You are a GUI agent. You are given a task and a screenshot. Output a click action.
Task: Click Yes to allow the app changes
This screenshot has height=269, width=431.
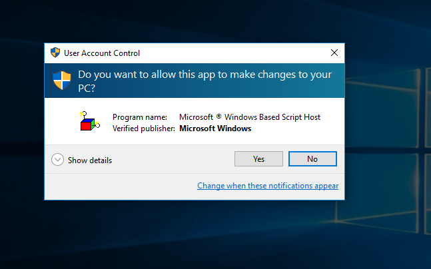tap(258, 159)
